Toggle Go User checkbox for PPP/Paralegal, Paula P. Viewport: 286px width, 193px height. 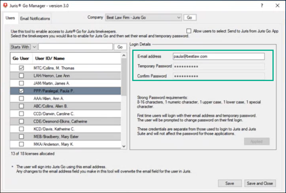(x=22, y=91)
